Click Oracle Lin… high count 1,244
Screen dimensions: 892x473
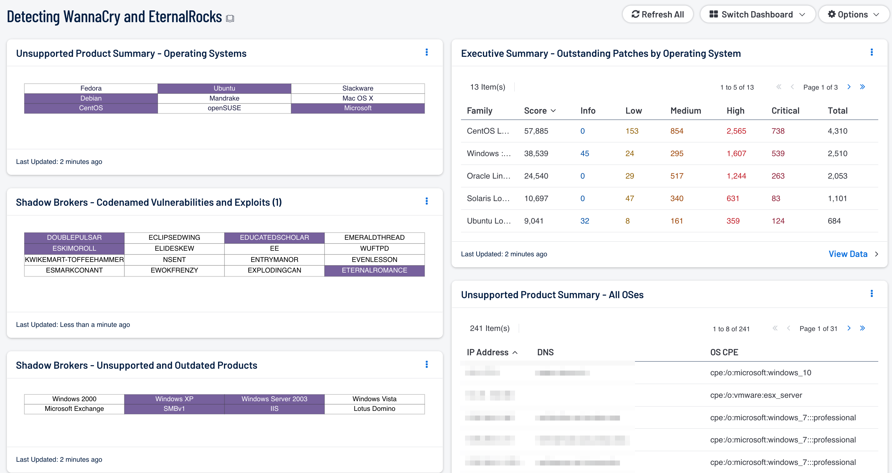point(736,176)
